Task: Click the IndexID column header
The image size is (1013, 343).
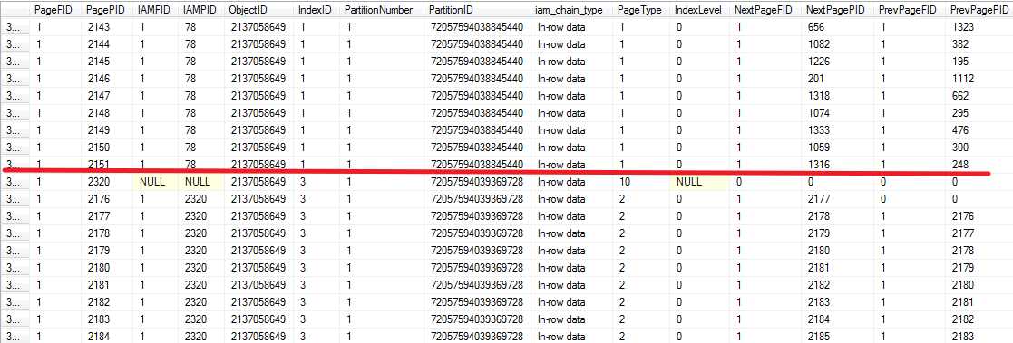Action: (316, 10)
